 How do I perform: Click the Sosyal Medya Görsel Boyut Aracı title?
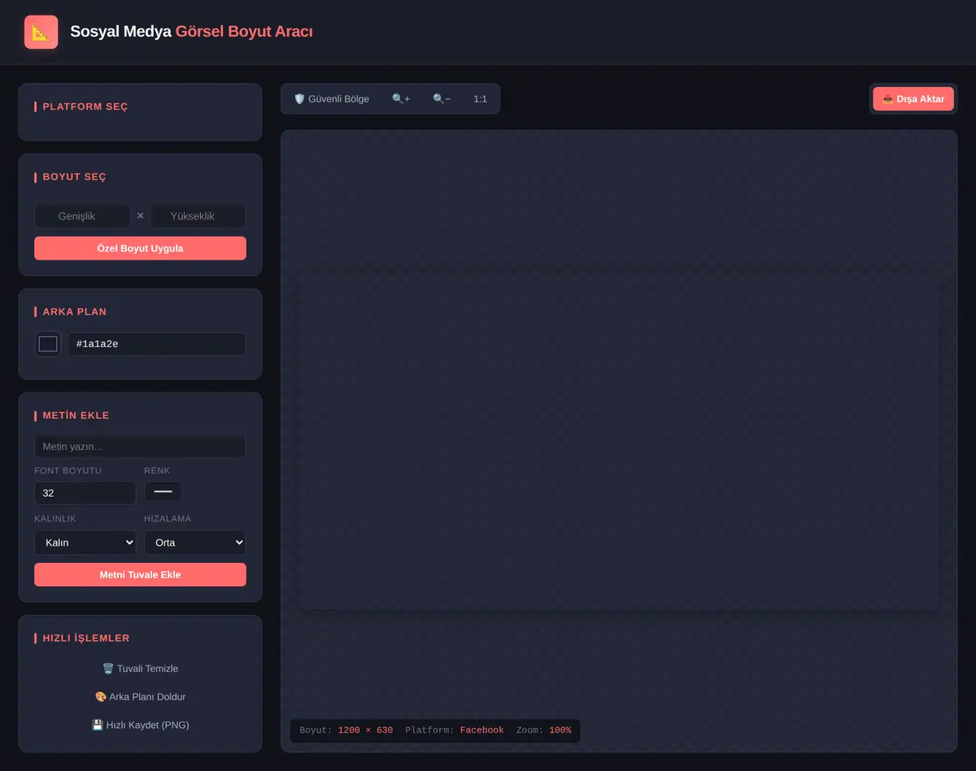pos(191,32)
